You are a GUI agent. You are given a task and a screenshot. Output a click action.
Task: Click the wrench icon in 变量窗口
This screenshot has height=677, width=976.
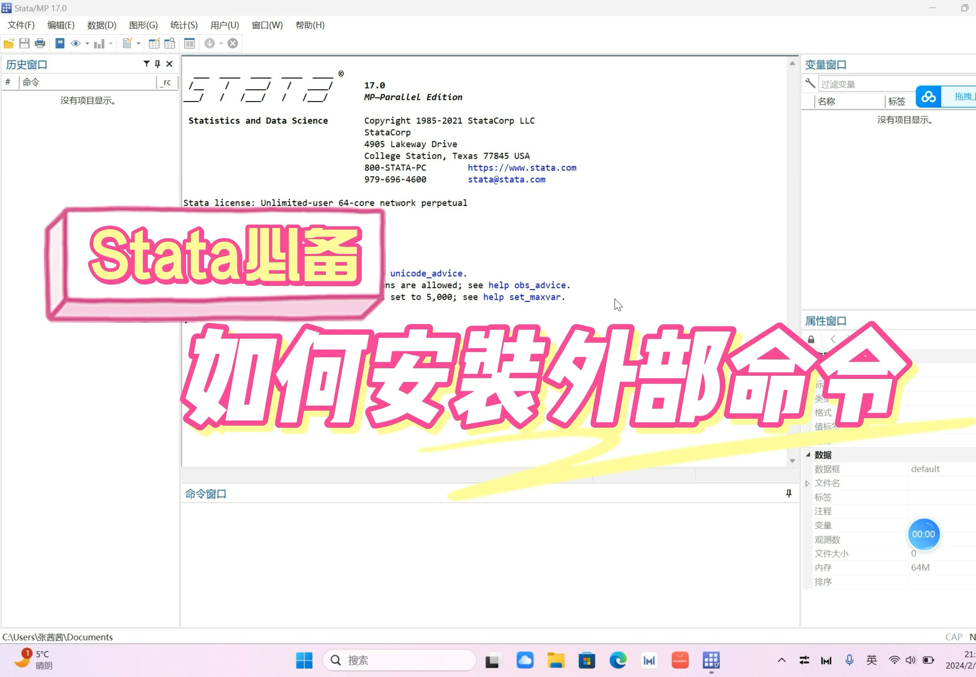pyautogui.click(x=810, y=83)
